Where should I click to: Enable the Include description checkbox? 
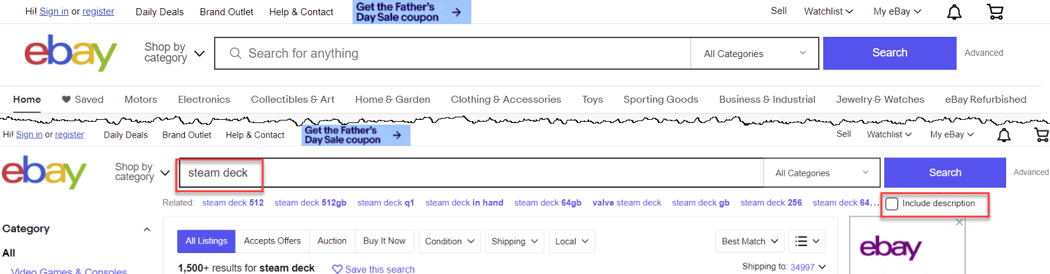point(892,204)
